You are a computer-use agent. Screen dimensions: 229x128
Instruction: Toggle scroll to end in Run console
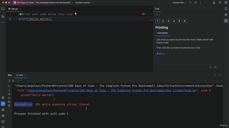click(x=9, y=98)
